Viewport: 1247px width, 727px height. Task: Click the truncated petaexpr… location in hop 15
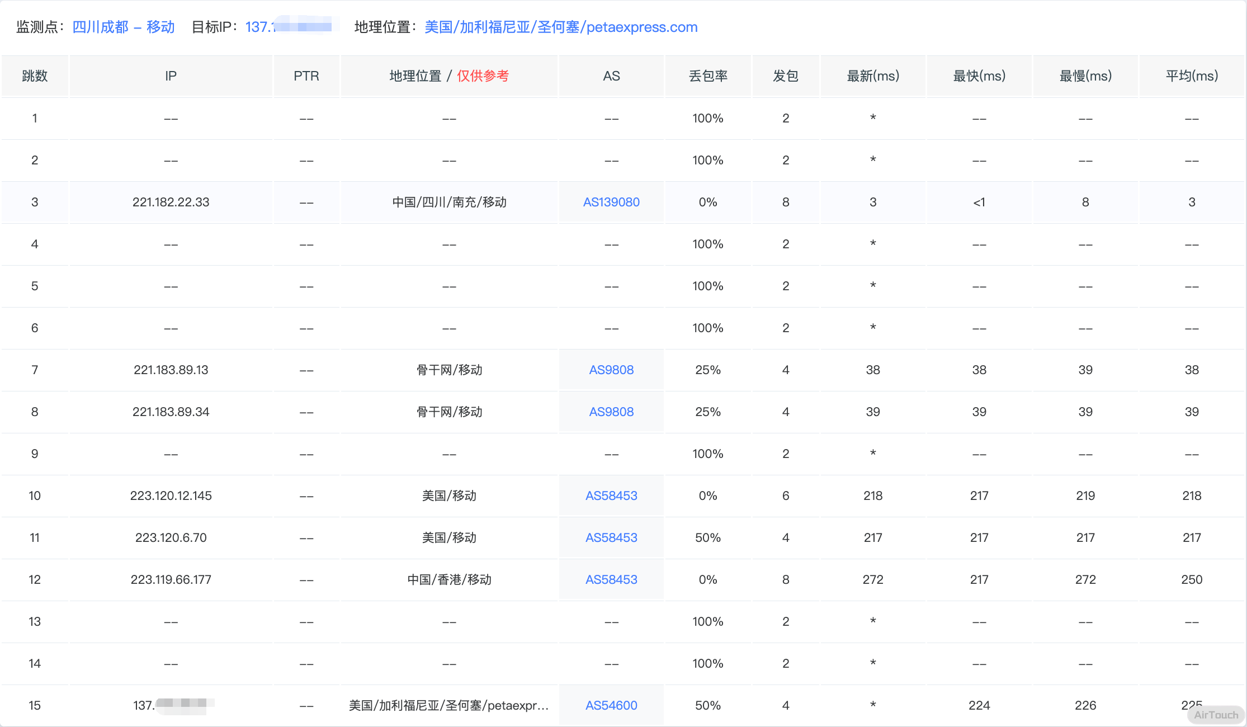click(x=449, y=706)
